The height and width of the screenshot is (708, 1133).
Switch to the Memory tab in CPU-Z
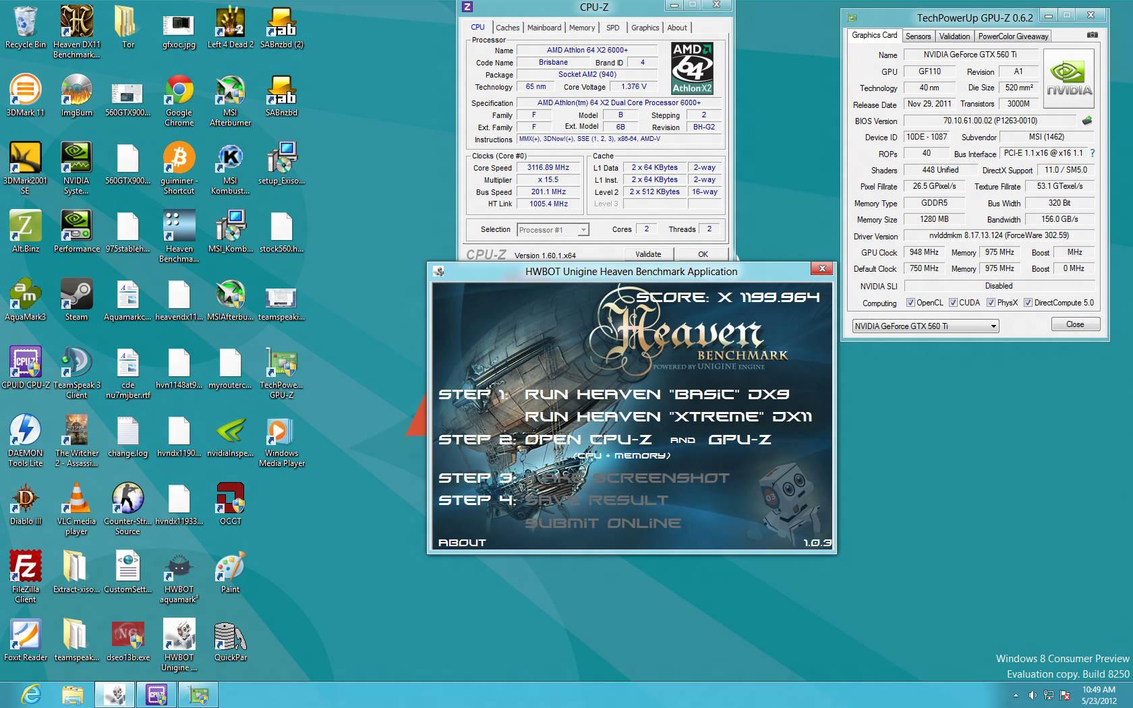coord(581,28)
